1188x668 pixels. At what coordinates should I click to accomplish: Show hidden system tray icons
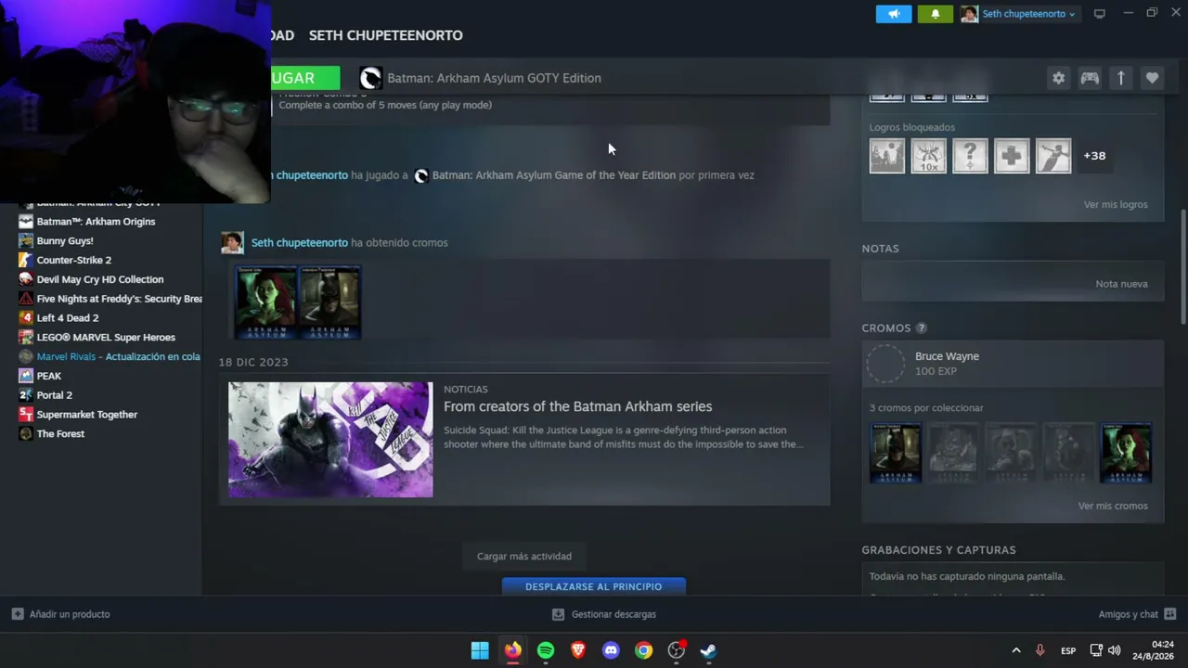point(1015,650)
